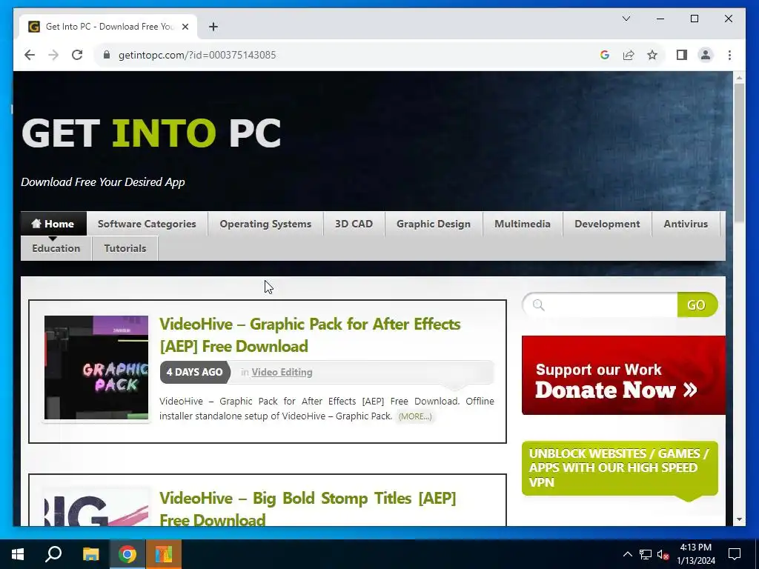Click the orange app taskbar icon
Image resolution: width=759 pixels, height=569 pixels.
[164, 554]
